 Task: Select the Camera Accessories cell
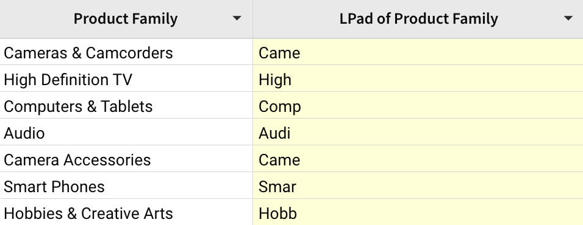(x=126, y=159)
